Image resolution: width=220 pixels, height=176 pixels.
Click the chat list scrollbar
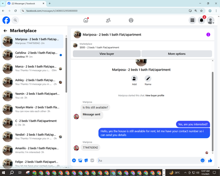coord(66,65)
